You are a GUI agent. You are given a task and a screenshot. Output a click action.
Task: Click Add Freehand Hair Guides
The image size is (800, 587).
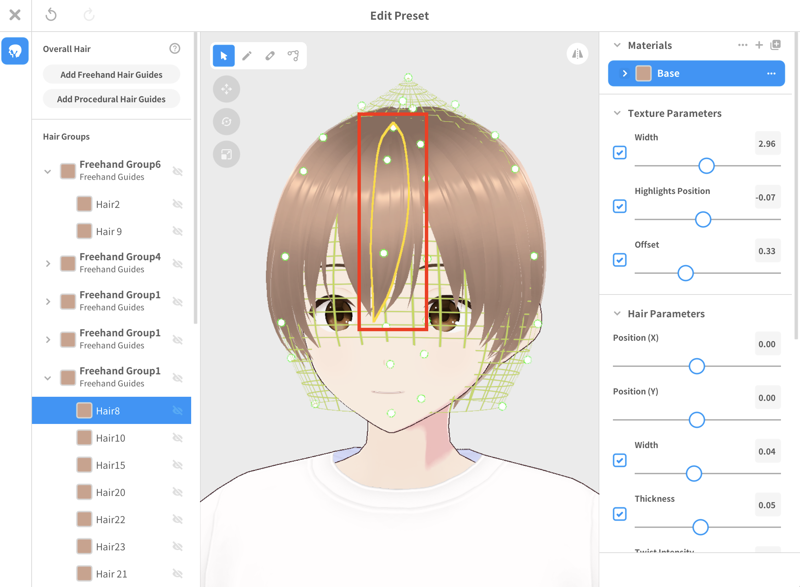[111, 74]
